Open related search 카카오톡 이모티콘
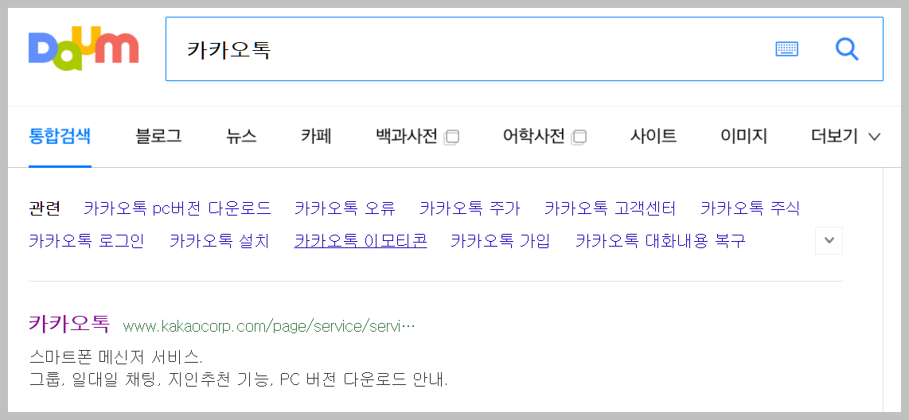 [361, 240]
